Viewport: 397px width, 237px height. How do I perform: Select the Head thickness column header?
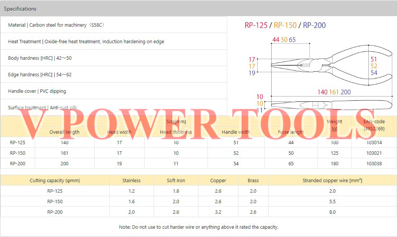[176, 132]
